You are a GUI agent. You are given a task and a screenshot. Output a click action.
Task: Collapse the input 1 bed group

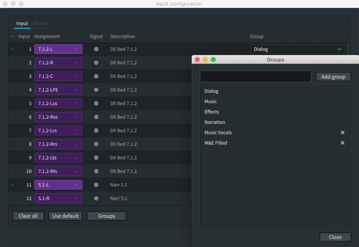coord(12,49)
